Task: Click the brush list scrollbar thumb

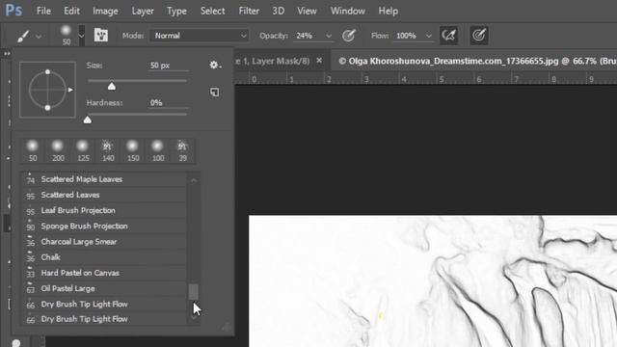Action: click(193, 292)
